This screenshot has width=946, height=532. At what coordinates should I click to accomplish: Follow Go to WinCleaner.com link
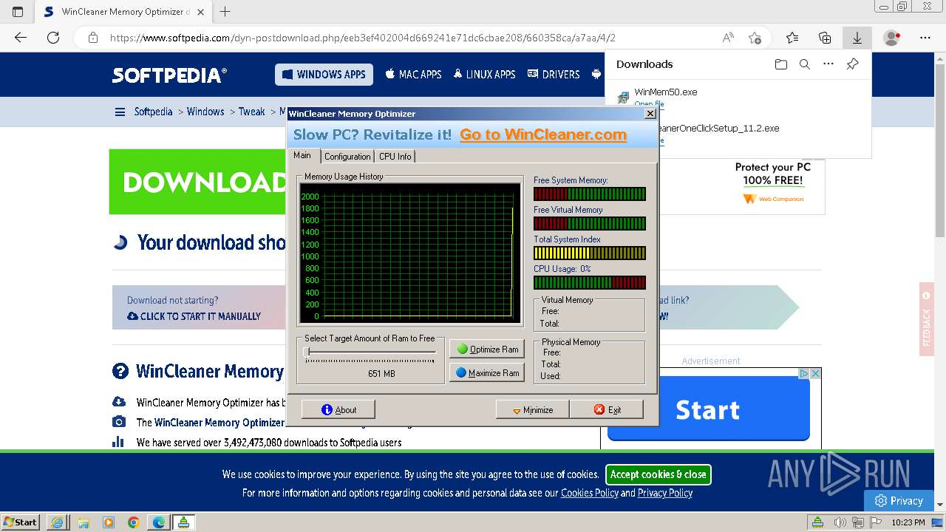543,134
